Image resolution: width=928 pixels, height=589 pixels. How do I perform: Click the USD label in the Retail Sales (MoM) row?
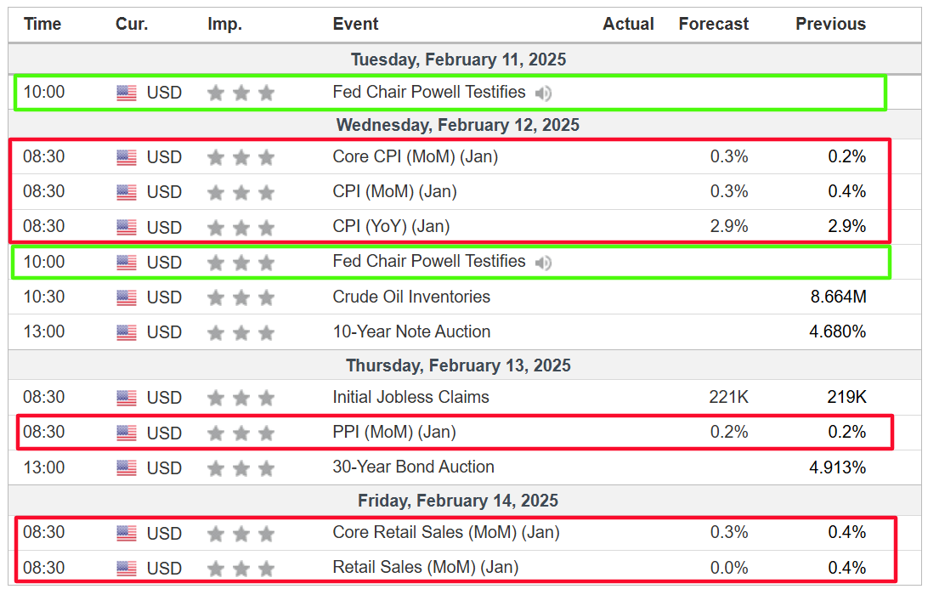[164, 569]
